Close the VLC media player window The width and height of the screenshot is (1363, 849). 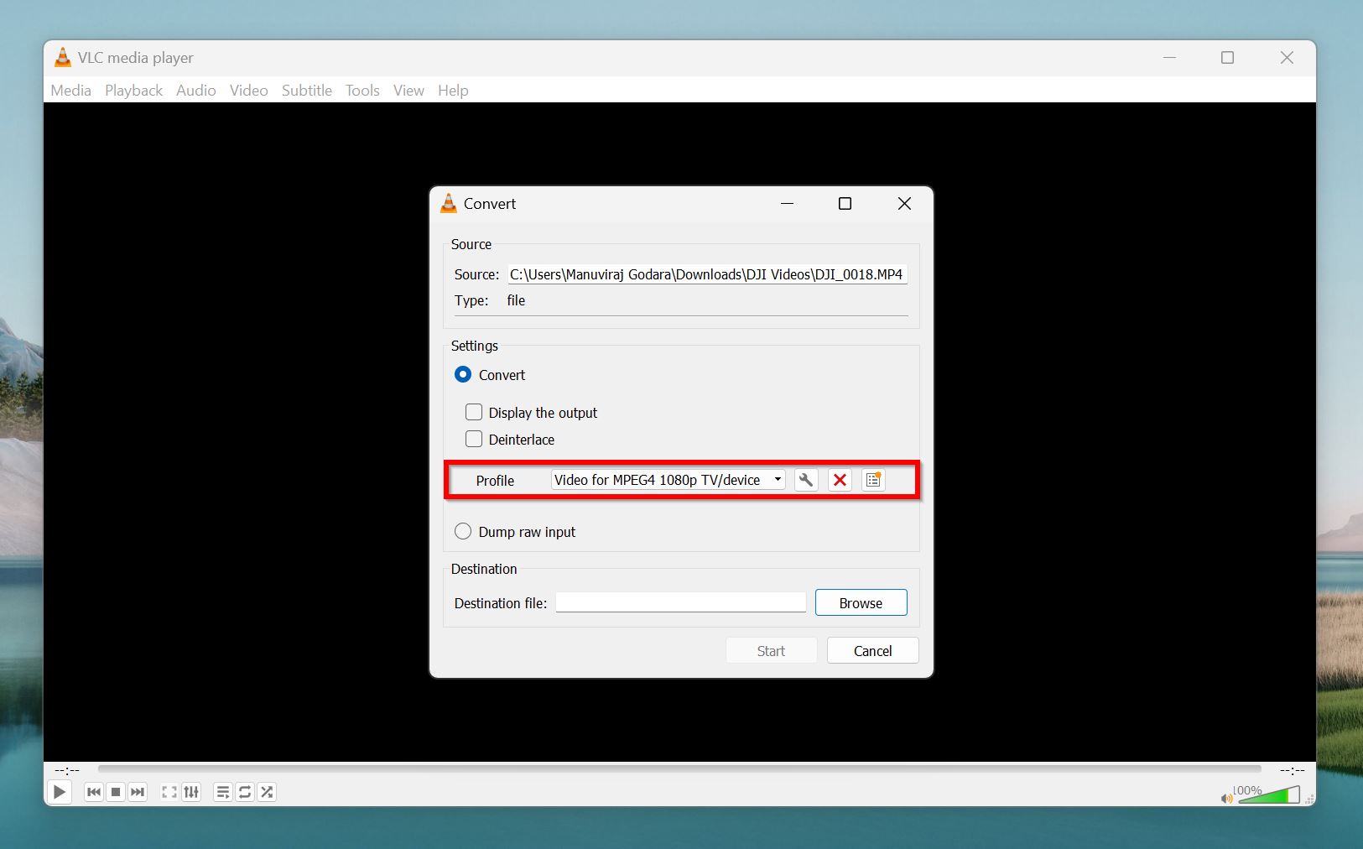[x=1287, y=57]
